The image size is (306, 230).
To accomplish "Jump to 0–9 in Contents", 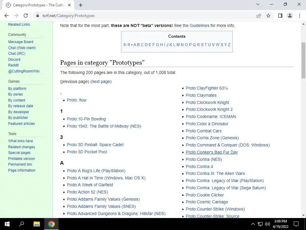I will 127,45.
